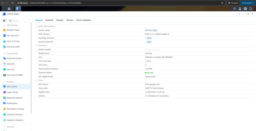Collapse the Basic Information section
The width and height of the screenshot is (256, 131).
pos(36,26)
